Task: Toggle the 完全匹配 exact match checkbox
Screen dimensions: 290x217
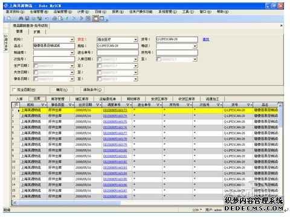Action: coord(14,90)
